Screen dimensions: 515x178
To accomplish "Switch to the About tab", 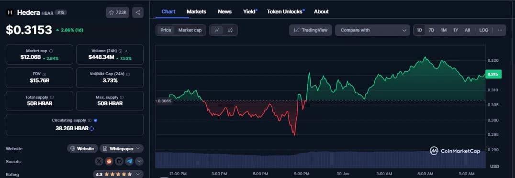I will [321, 11].
